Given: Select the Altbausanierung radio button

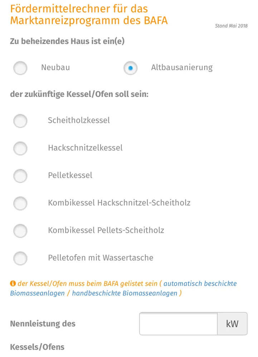Looking at the screenshot, I should click(131, 68).
